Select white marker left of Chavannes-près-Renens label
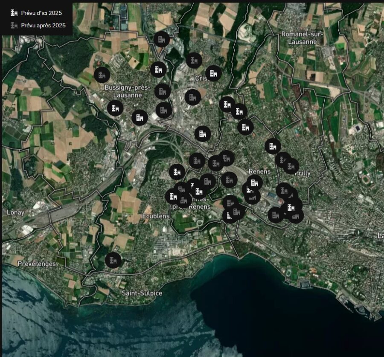This screenshot has width=384, height=357. point(173,196)
